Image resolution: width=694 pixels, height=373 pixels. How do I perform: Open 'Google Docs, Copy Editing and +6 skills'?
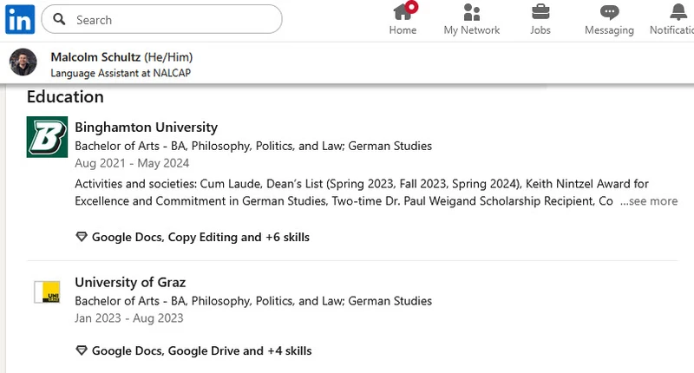click(x=200, y=237)
